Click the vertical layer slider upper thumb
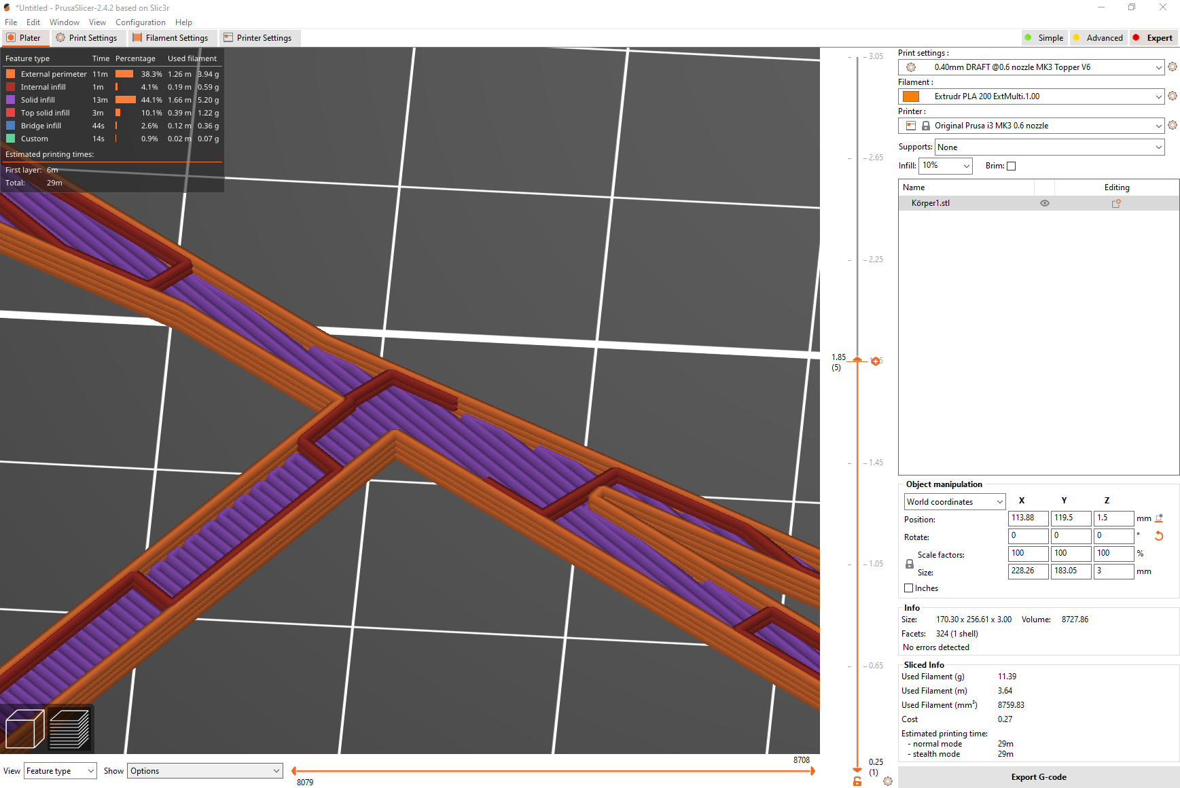 coord(857,359)
